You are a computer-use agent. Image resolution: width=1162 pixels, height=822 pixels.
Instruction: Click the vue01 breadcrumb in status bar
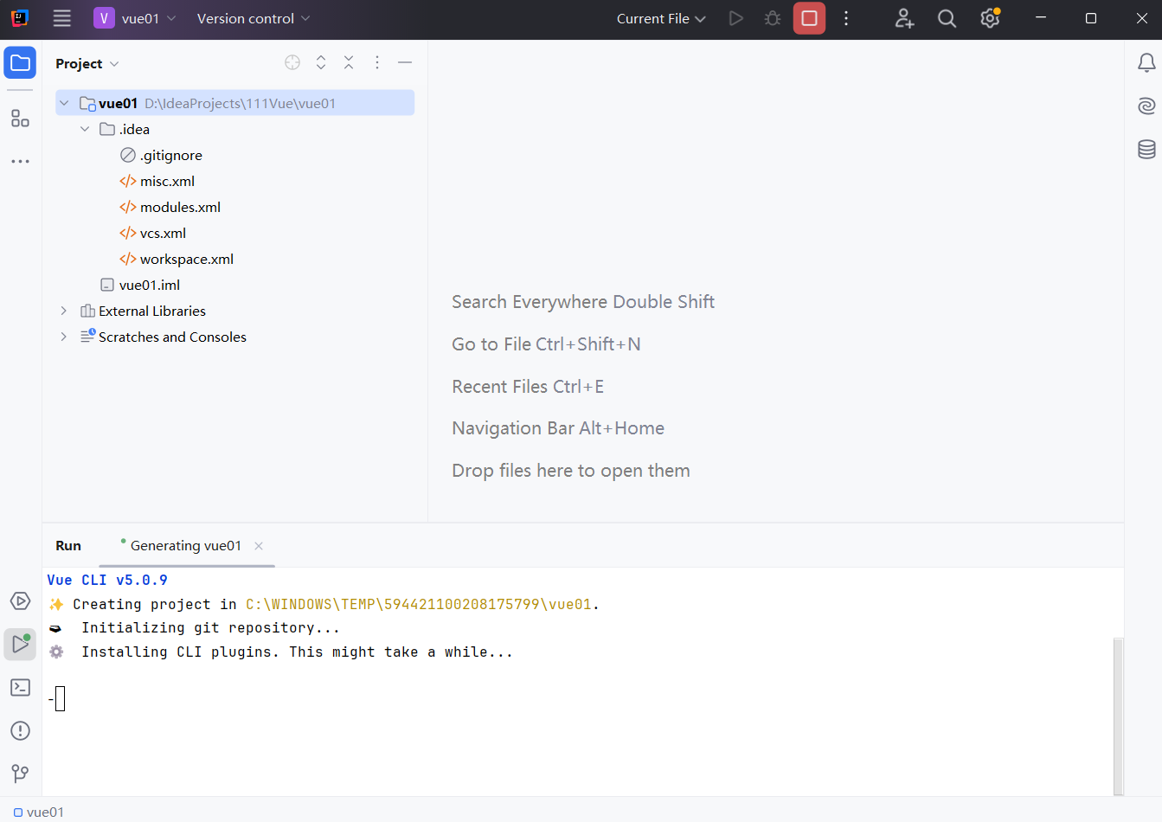[39, 812]
